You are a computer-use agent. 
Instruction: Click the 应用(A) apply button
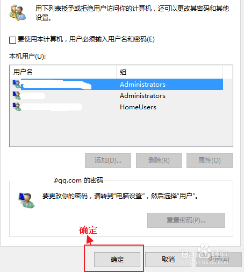(219, 260)
